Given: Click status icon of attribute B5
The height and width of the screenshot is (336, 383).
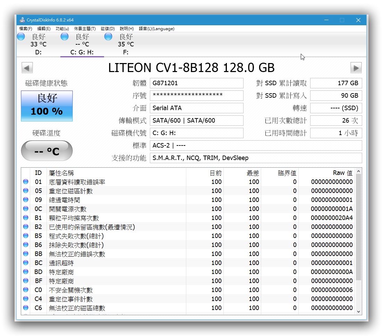Looking at the screenshot, I should (26, 236).
